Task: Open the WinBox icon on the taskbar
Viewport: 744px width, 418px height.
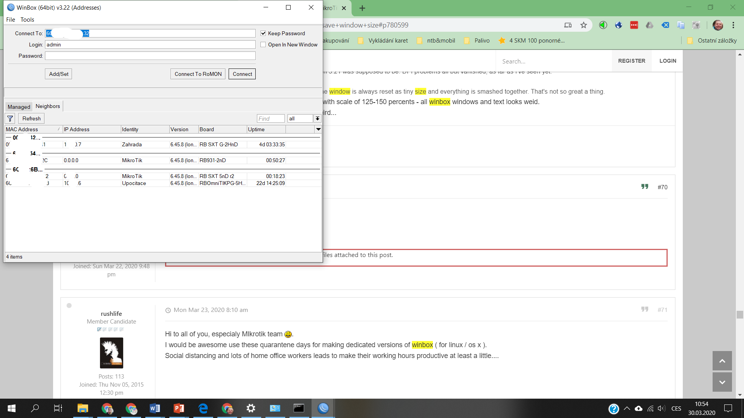Action: 323,408
